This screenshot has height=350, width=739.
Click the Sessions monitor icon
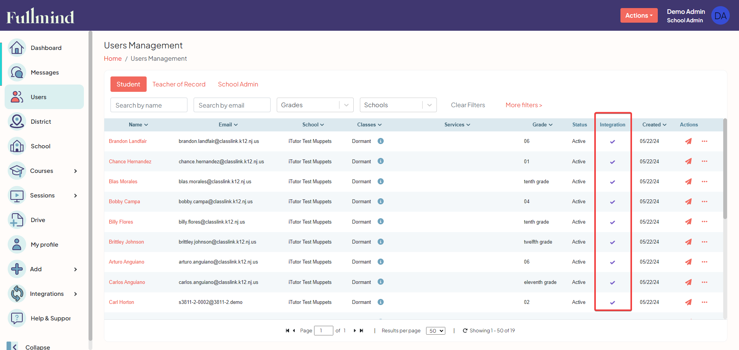pos(17,195)
